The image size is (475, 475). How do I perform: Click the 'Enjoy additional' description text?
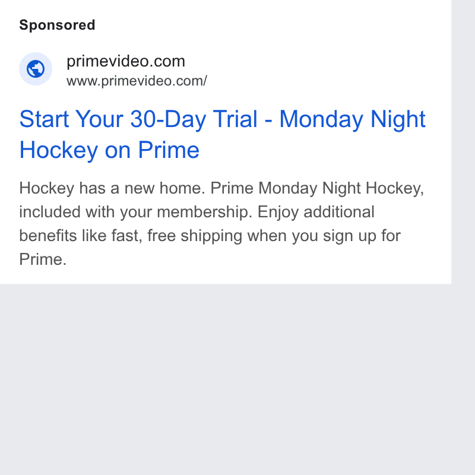pos(316,212)
